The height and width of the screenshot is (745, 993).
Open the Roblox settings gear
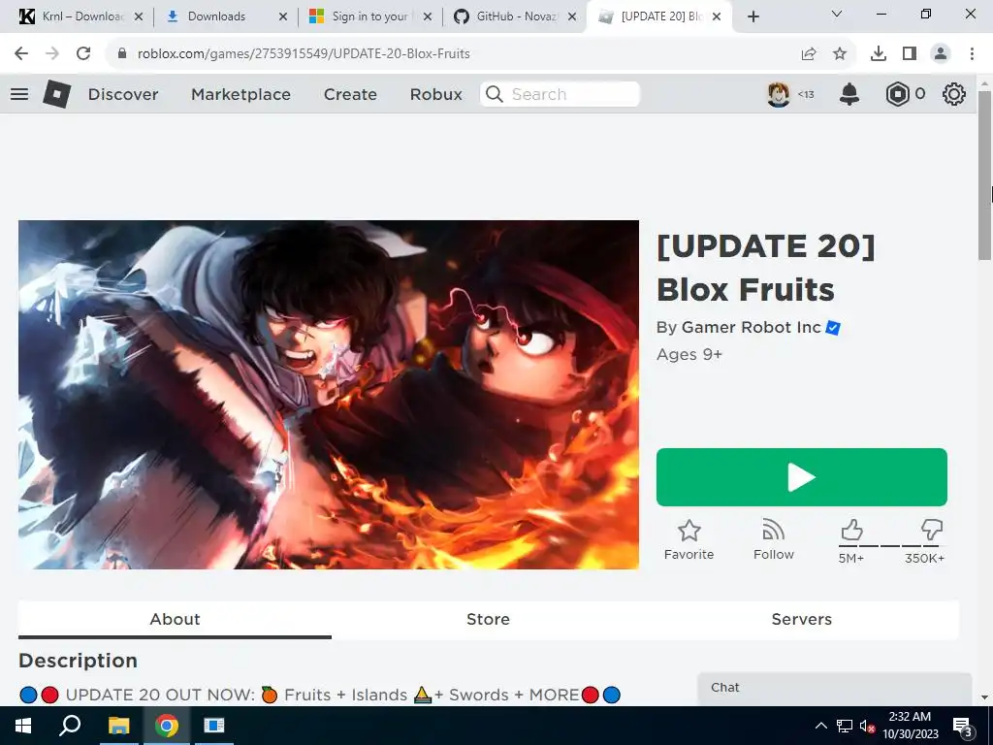pos(954,94)
